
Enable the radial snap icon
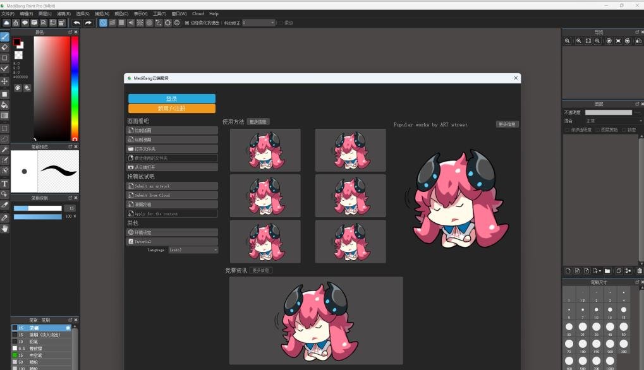coord(140,23)
